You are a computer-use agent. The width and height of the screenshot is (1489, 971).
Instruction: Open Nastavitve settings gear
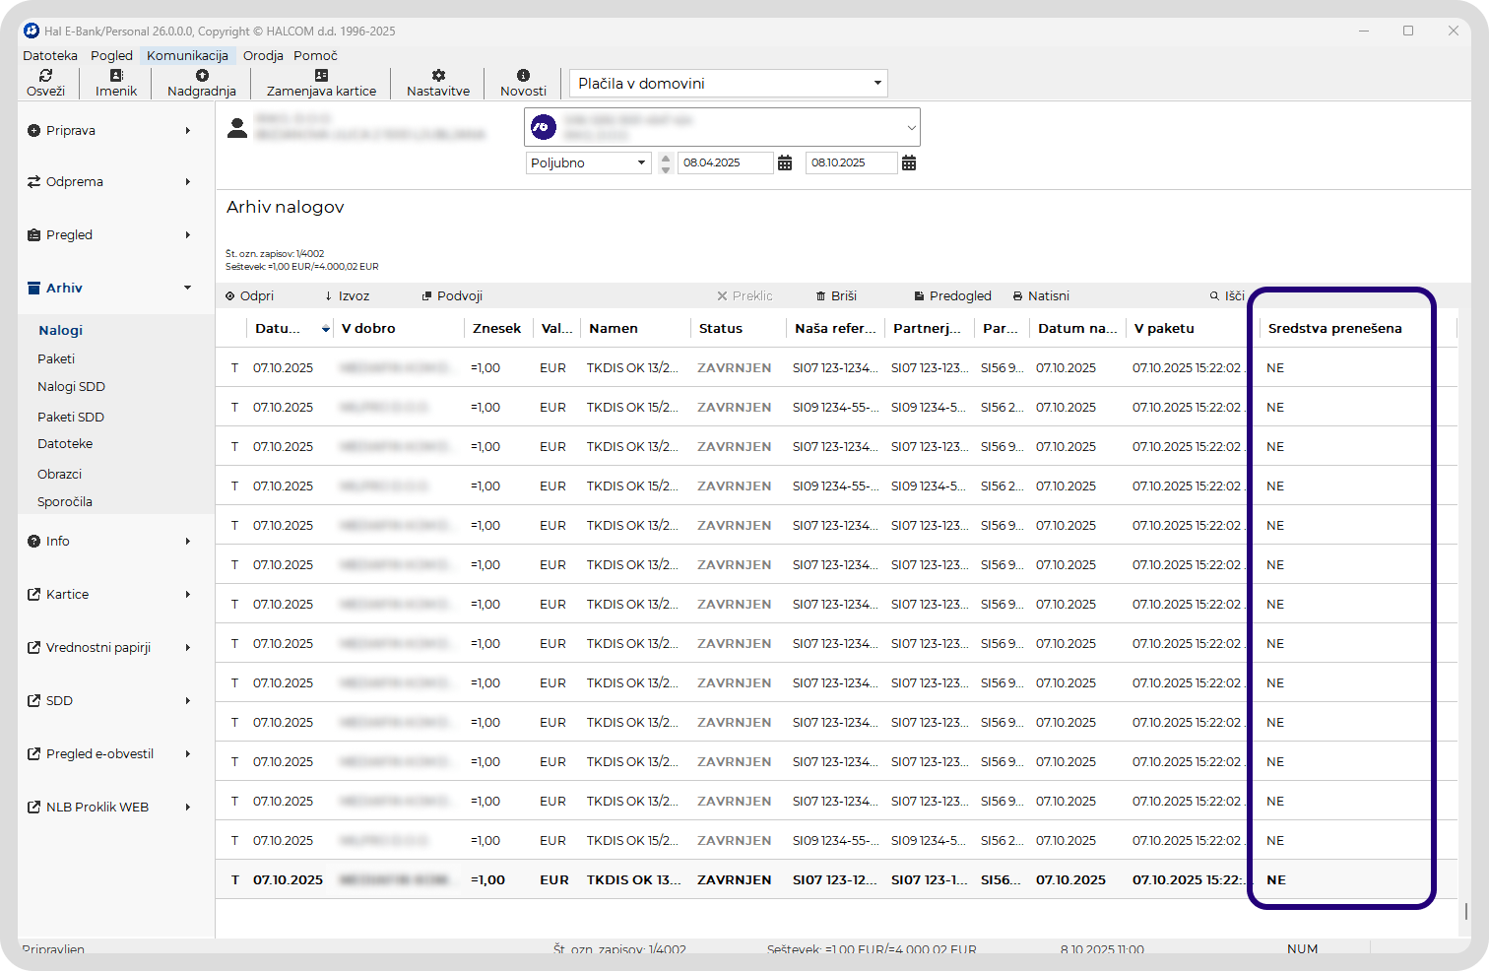[x=438, y=76]
